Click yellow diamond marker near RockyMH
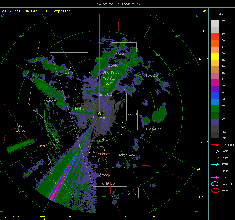 (x=70, y=68)
